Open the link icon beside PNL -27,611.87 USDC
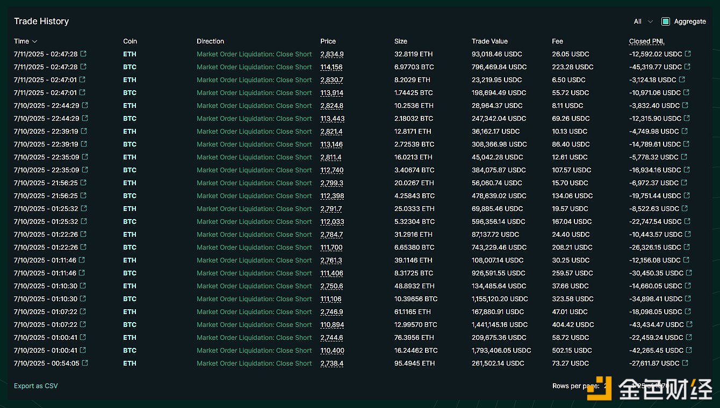This screenshot has width=720, height=408. [x=685, y=363]
